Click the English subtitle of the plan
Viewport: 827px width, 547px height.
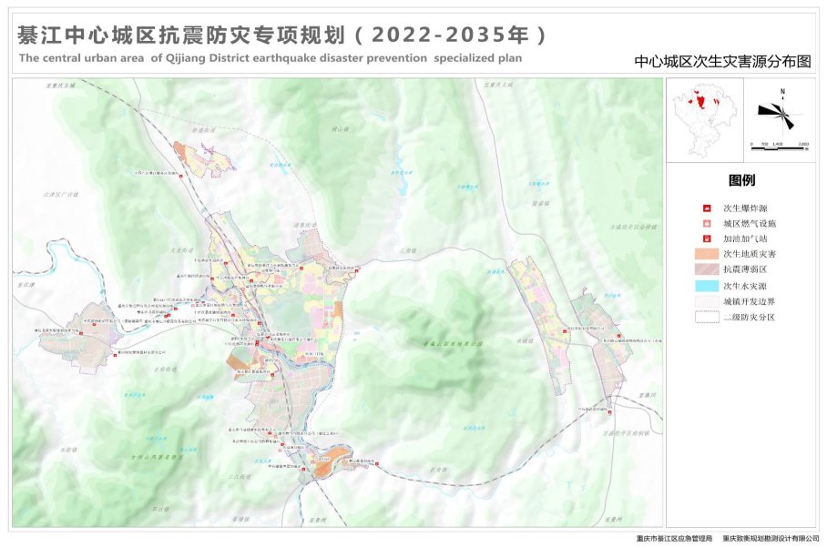pyautogui.click(x=271, y=57)
